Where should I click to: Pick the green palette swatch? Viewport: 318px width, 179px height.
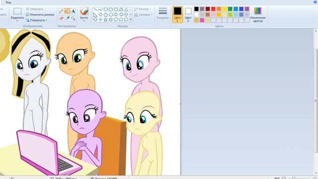point(230,9)
